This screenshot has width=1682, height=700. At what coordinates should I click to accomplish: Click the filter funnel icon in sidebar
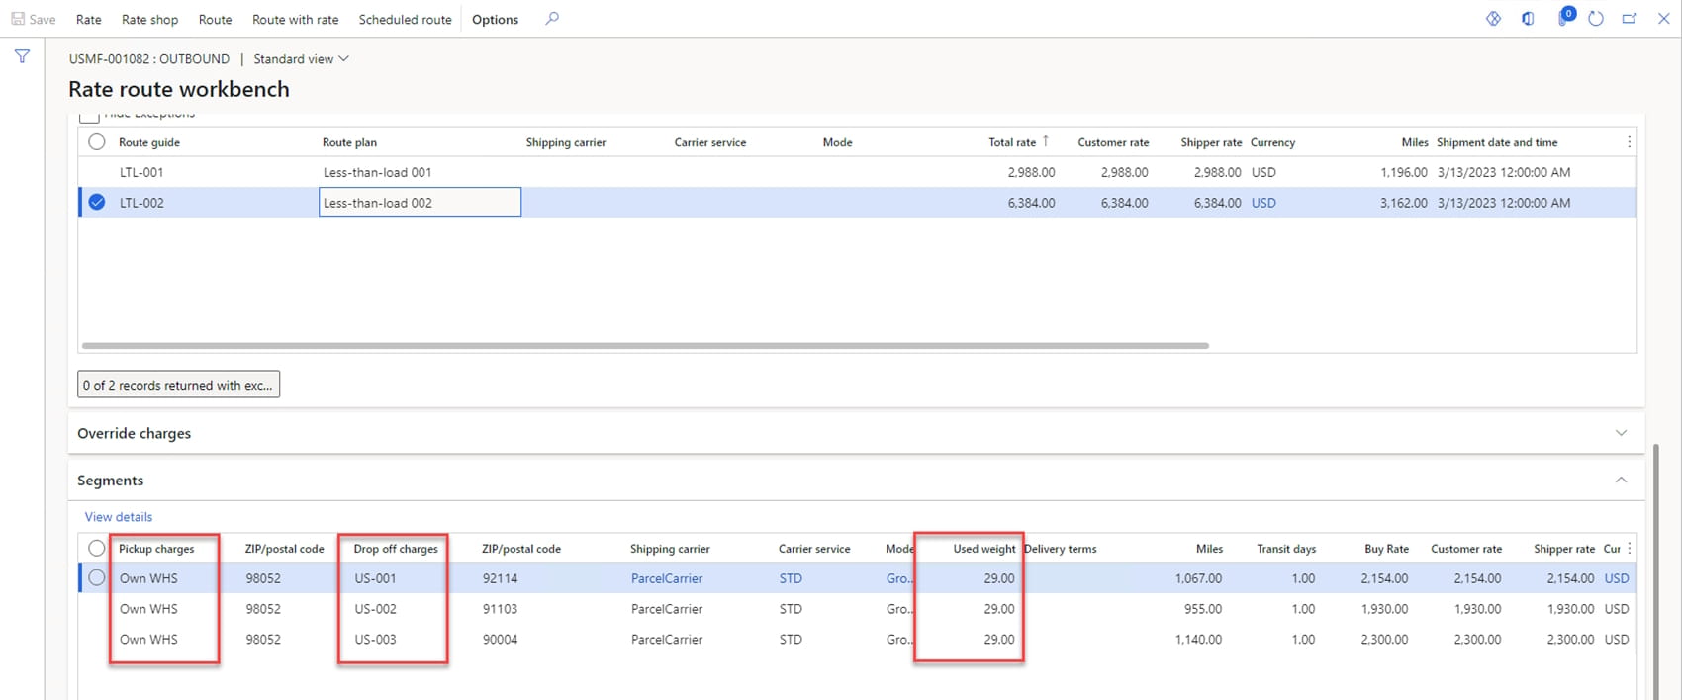[22, 57]
